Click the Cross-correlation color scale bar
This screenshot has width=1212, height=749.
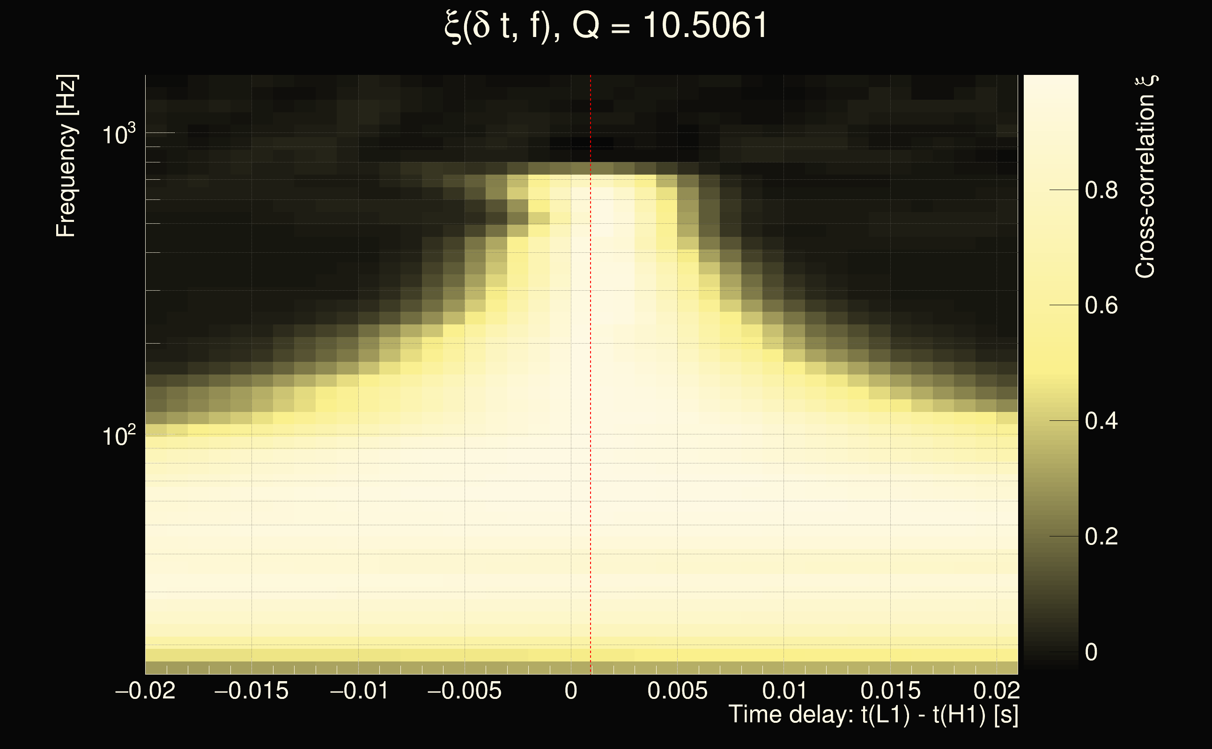click(1050, 372)
